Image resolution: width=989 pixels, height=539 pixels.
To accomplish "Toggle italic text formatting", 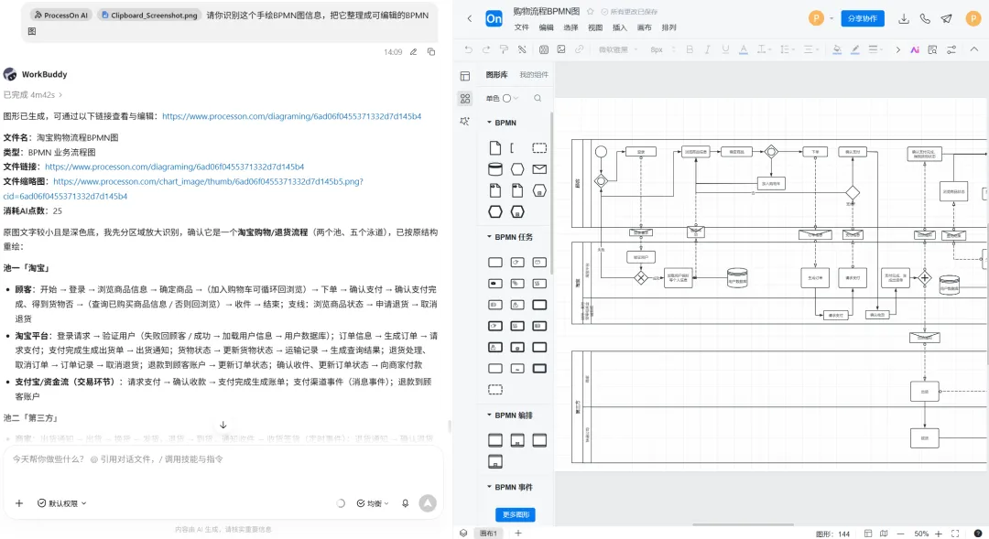I will [x=707, y=49].
